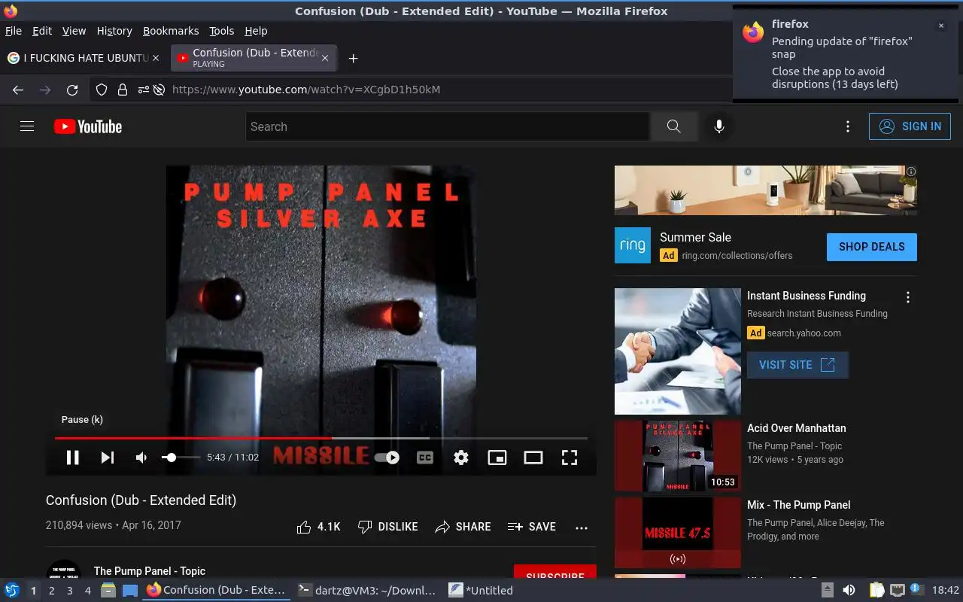Toggle closed captions (CC) button

click(425, 457)
